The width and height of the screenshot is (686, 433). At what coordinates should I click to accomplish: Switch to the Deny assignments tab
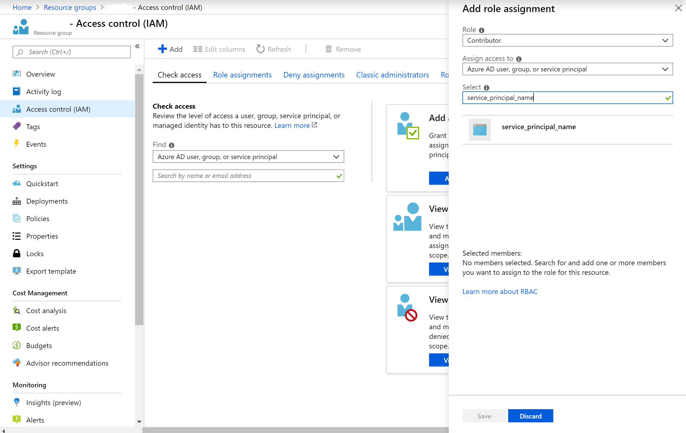point(314,75)
